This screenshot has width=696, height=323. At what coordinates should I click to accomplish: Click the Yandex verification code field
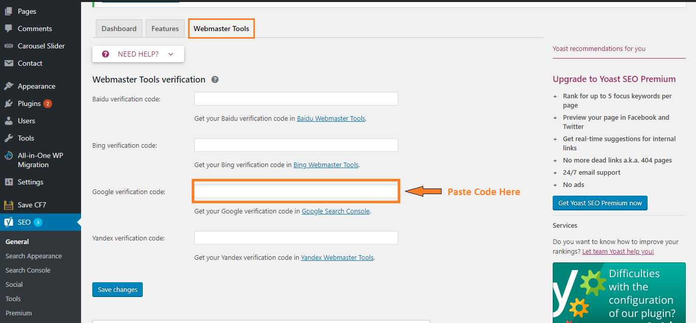tap(296, 238)
